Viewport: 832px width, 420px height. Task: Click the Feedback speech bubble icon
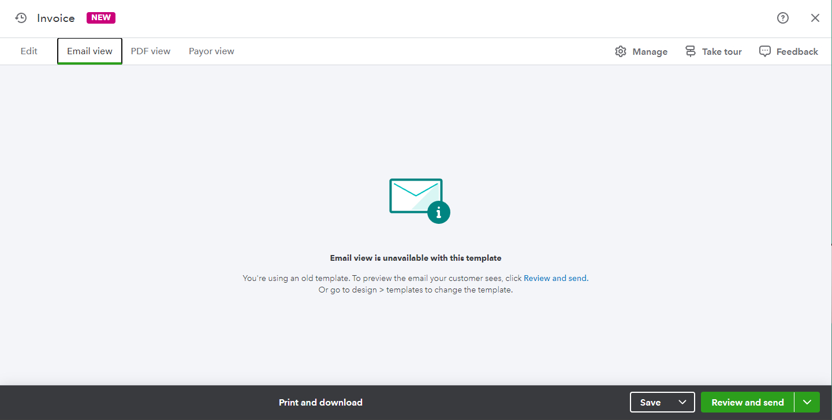(765, 51)
